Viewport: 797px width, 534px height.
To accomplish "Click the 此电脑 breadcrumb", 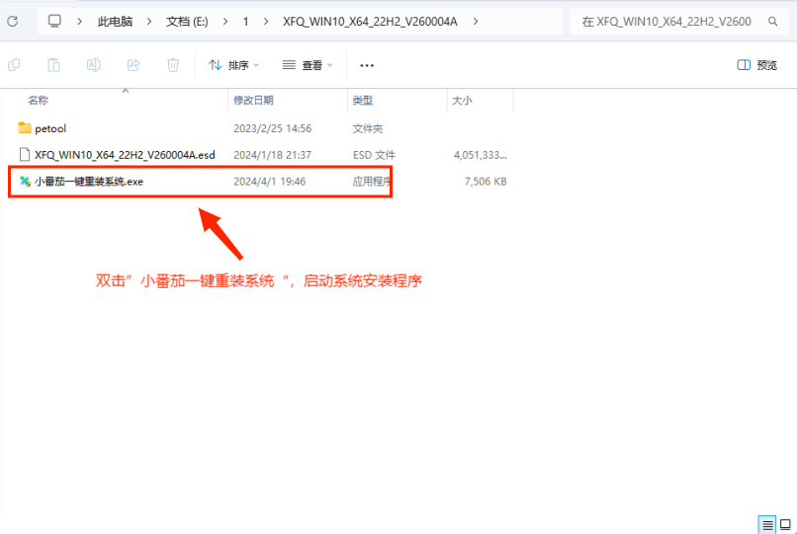I will click(x=116, y=21).
